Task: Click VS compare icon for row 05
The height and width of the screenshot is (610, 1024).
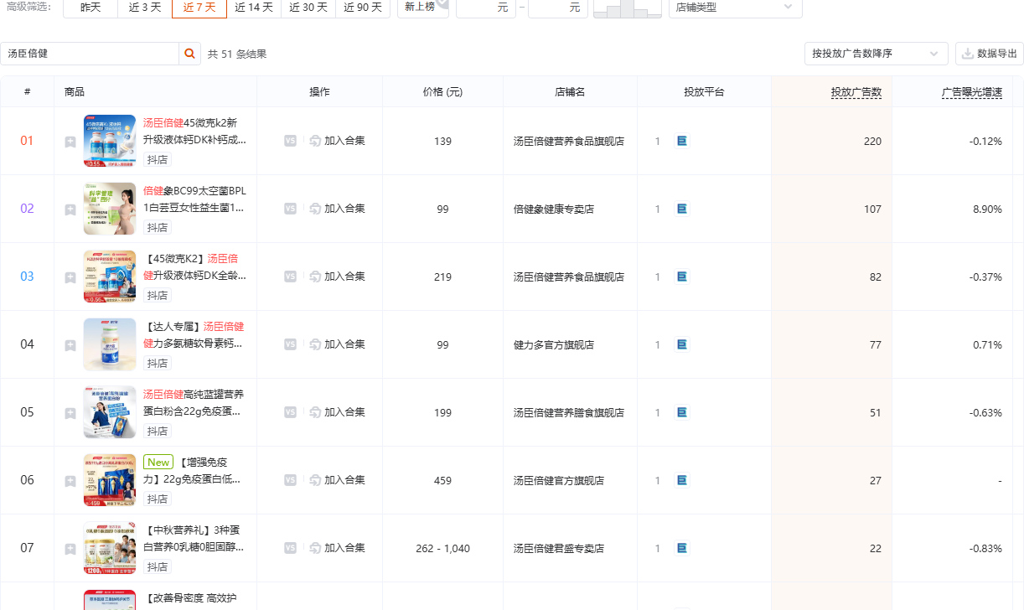Action: (x=290, y=412)
